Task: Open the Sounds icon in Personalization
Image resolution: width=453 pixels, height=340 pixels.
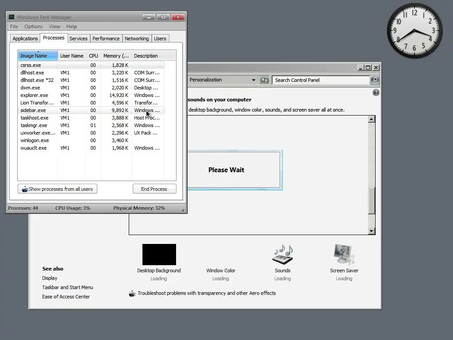Action: (282, 255)
